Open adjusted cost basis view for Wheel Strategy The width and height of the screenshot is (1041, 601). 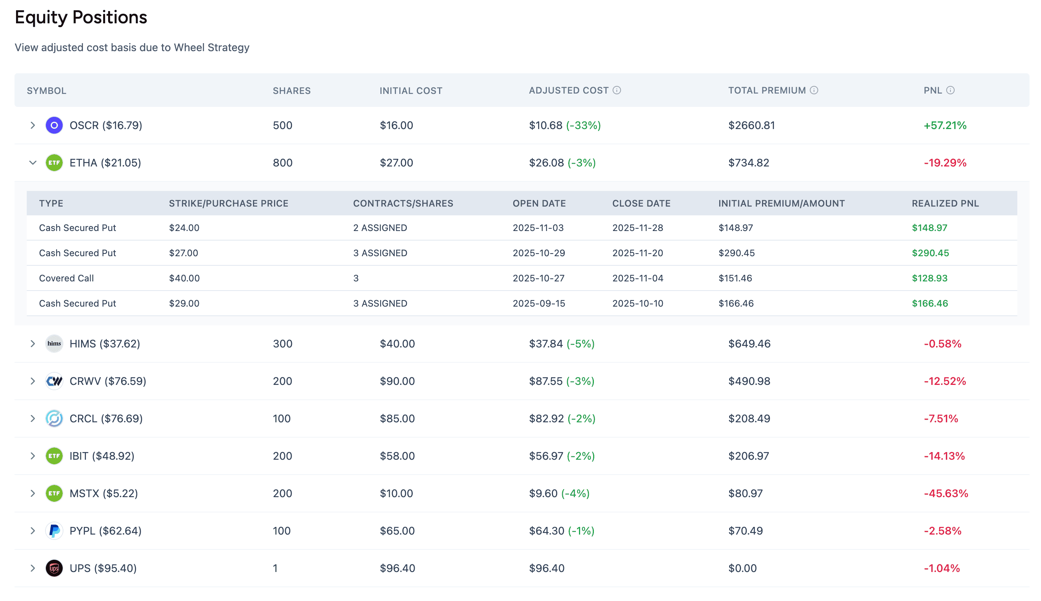[x=132, y=47]
